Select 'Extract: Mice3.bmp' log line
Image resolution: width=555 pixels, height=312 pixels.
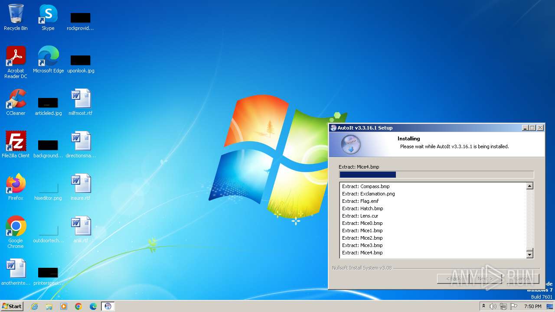tap(362, 245)
